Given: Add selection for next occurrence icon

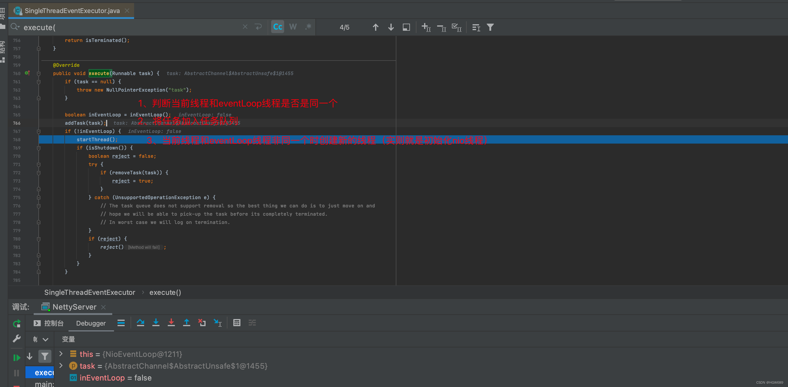Looking at the screenshot, I should 426,27.
